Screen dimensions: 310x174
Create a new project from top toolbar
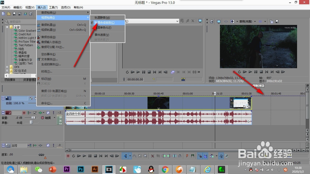3,14
